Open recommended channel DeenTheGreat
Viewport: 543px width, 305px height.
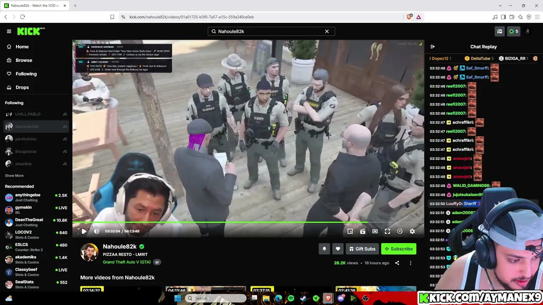(x=36, y=222)
